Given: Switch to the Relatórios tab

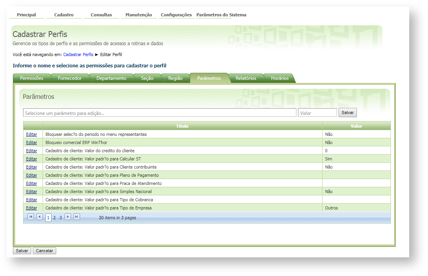Looking at the screenshot, I should click(246, 78).
